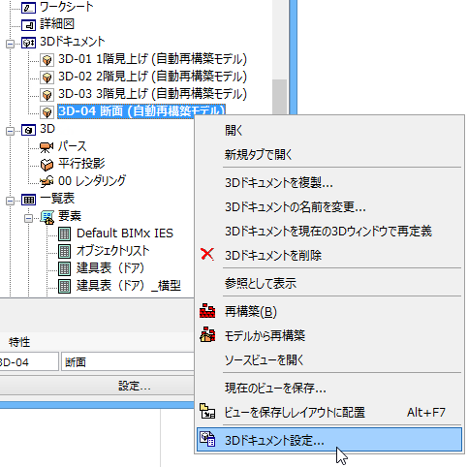This screenshot has height=467, width=468.
Task: Click the モデルから再構築 house icon
Action: coord(207,334)
